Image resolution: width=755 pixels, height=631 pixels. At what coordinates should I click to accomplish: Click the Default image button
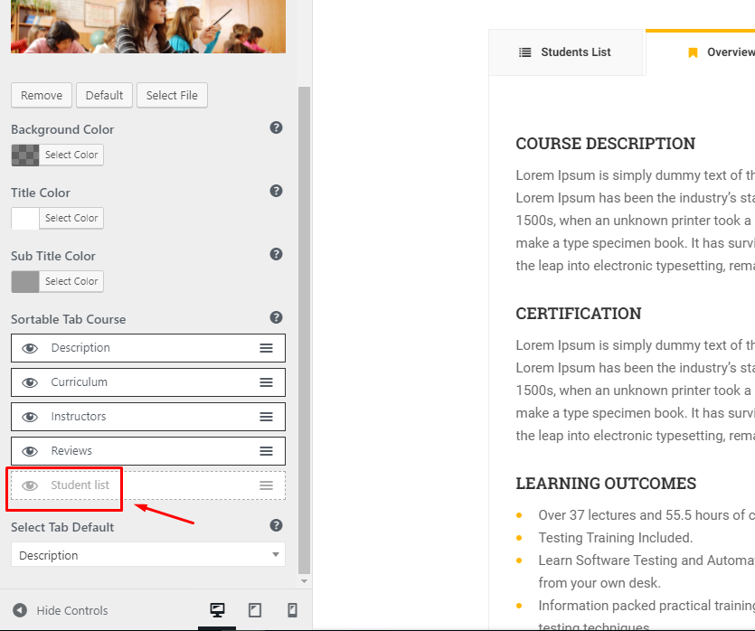coord(104,95)
